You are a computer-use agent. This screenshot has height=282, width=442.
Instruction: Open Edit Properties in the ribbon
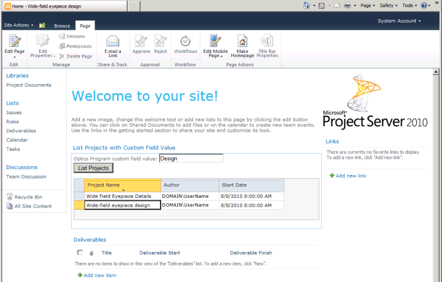pyautogui.click(x=43, y=46)
